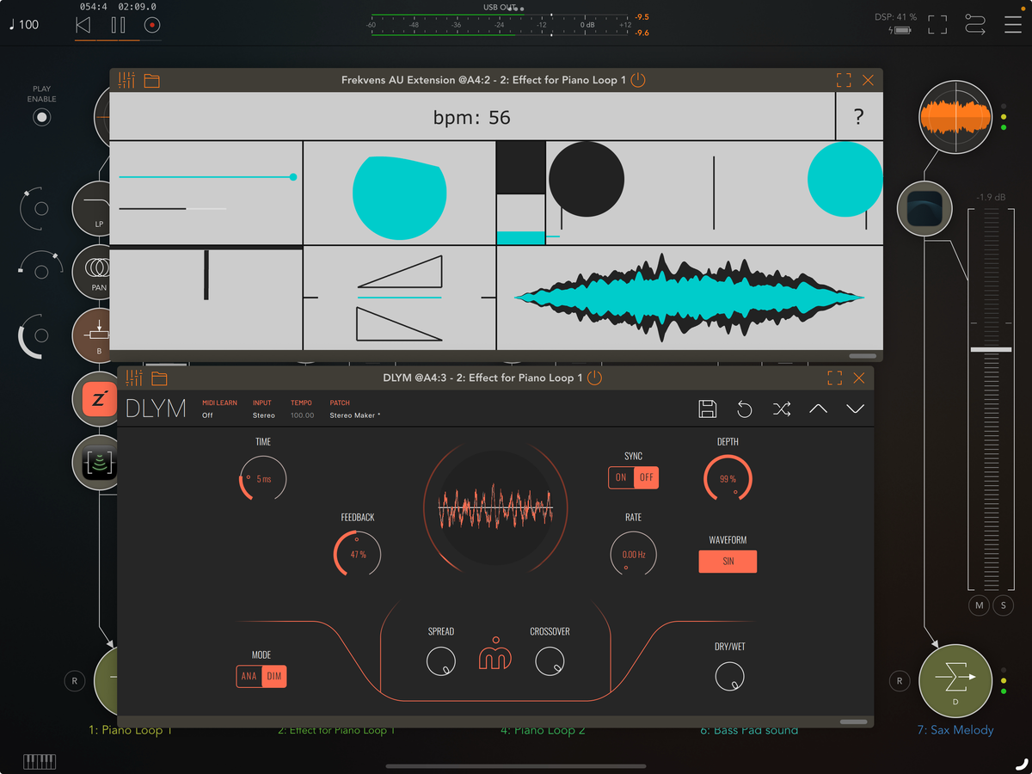Viewport: 1032px width, 774px height.
Task: Close the Frekvens plugin window
Action: (x=868, y=80)
